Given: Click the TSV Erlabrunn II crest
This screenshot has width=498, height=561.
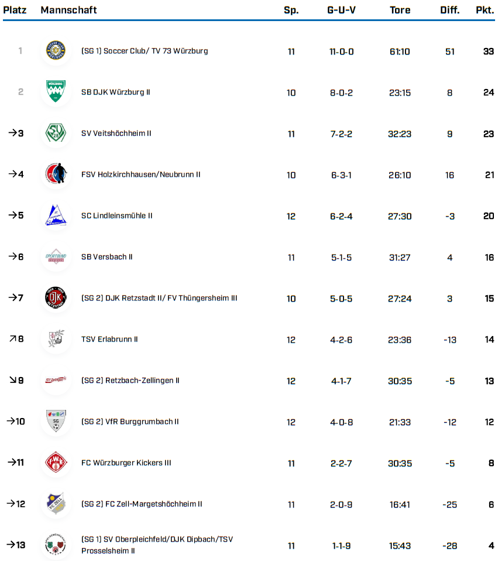Looking at the screenshot, I should click(x=56, y=339).
